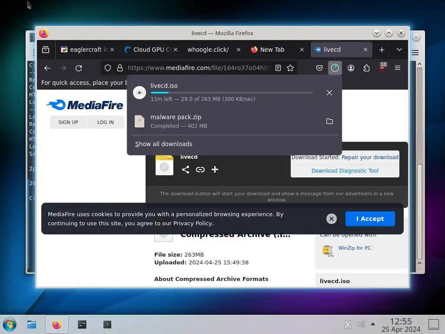Click the livecd.iso disc file icon
The height and width of the screenshot is (334, 445).
click(139, 93)
